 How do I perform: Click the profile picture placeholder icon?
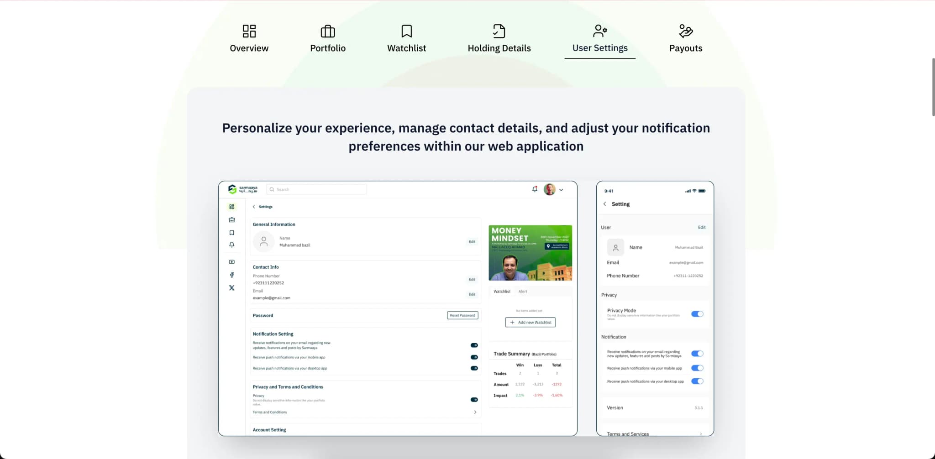click(x=264, y=242)
